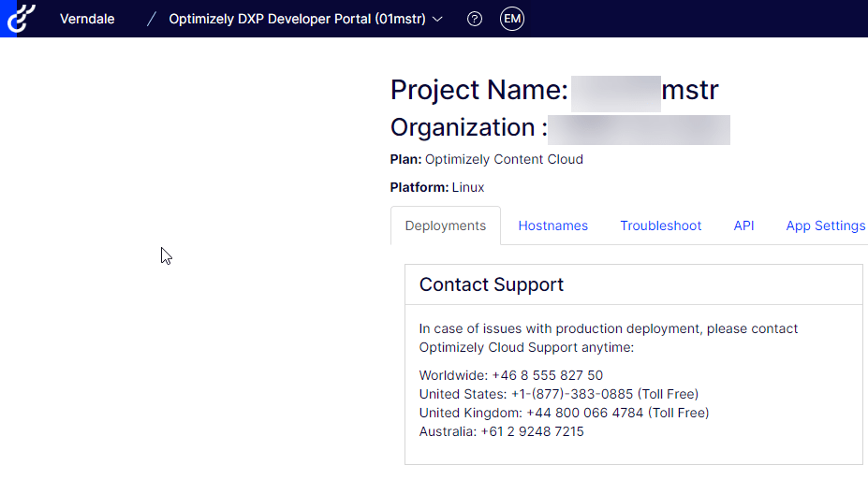The height and width of the screenshot is (480, 868).
Task: Click the Project Name heading
Action: click(x=554, y=90)
